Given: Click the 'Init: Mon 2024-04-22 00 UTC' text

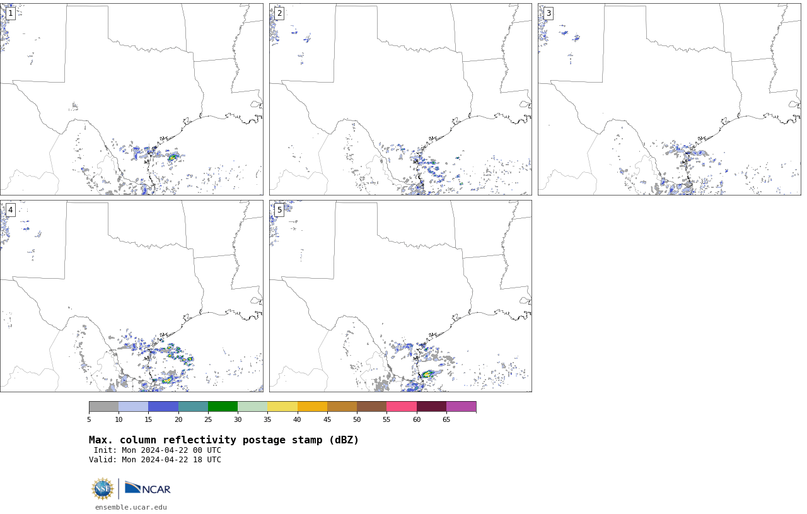Looking at the screenshot, I should [158, 450].
